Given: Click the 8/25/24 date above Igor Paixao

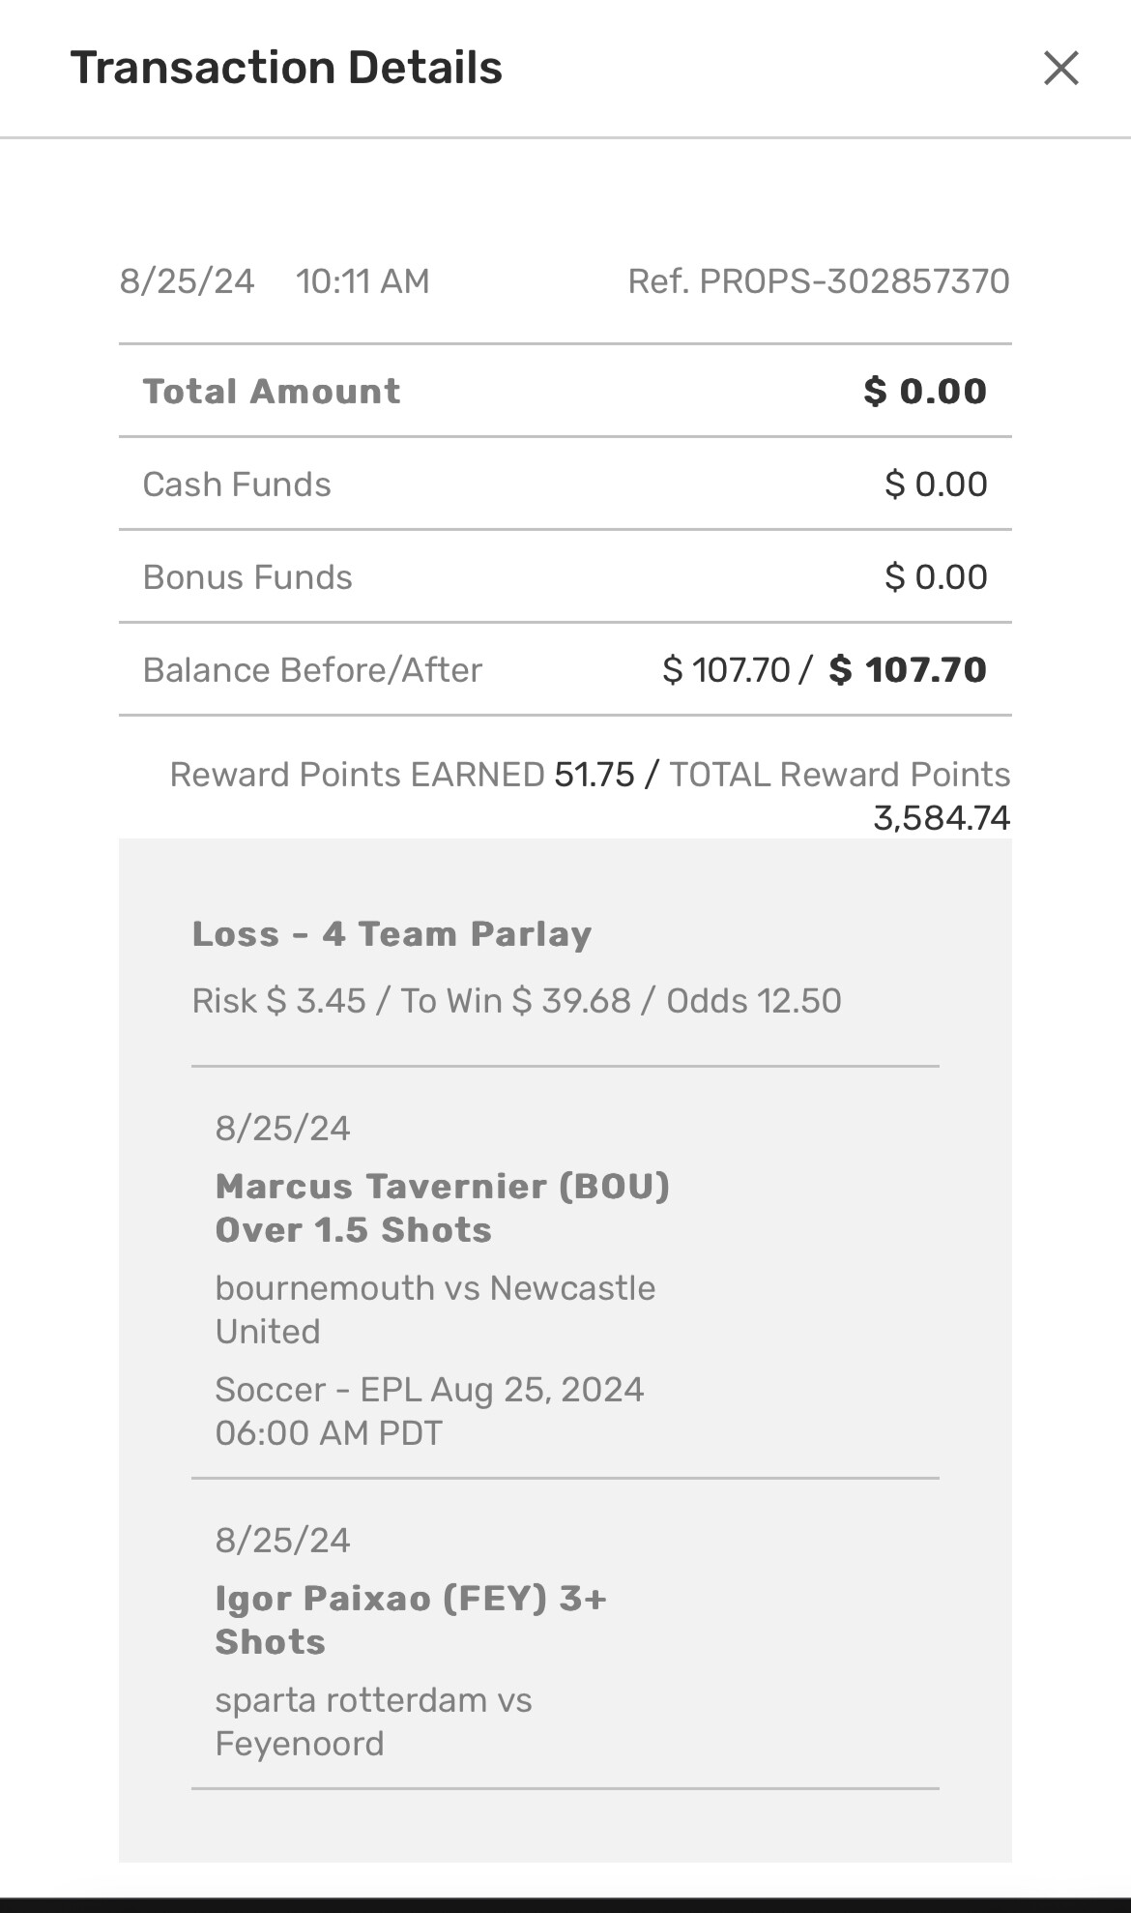Looking at the screenshot, I should 282,1540.
